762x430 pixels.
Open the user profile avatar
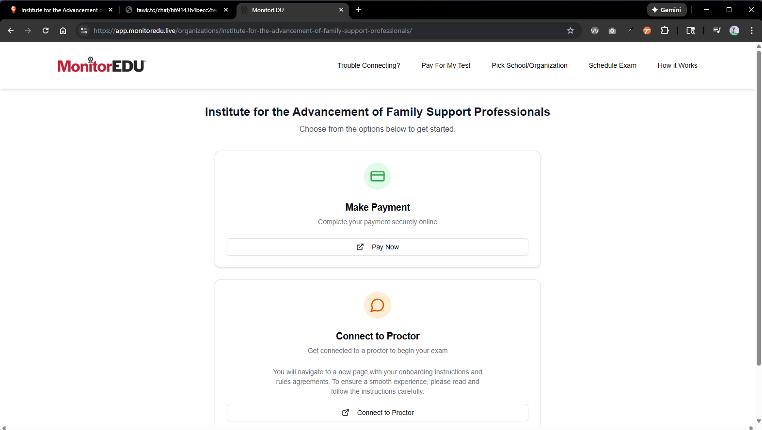tap(734, 31)
